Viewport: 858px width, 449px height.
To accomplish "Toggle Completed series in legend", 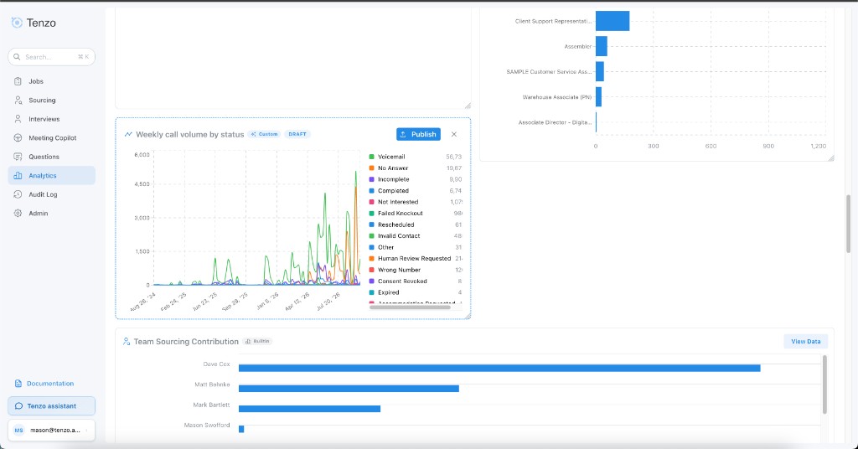I will click(393, 191).
